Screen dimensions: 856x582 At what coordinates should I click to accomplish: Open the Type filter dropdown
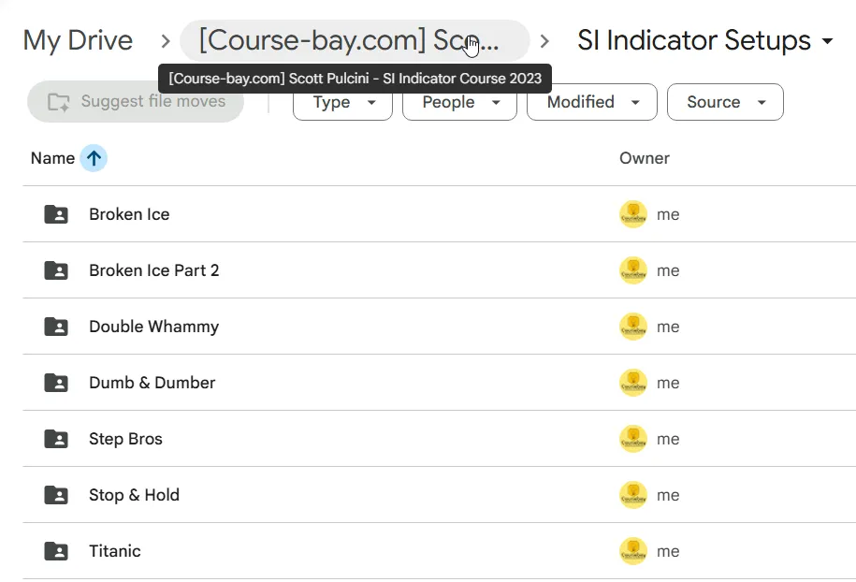(x=342, y=102)
